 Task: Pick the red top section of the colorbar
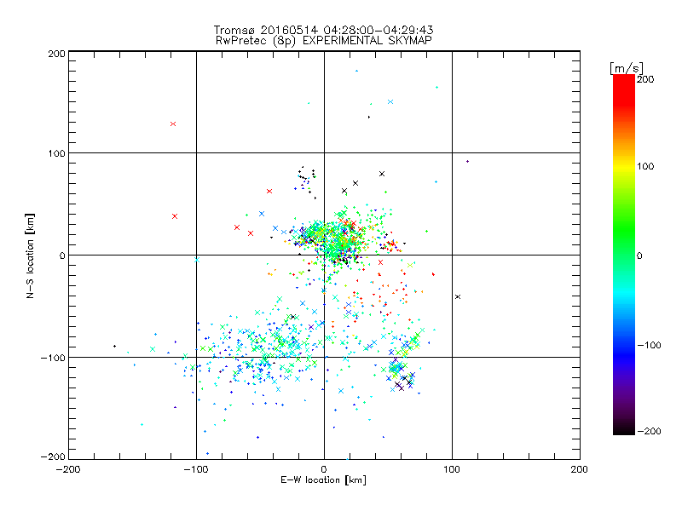point(624,89)
